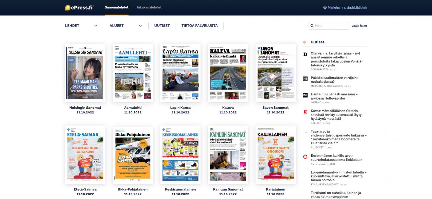The width and height of the screenshot is (432, 199).
Task: Open 'Pukitko kaalimaitten vartijoina' news article
Action: [335, 80]
